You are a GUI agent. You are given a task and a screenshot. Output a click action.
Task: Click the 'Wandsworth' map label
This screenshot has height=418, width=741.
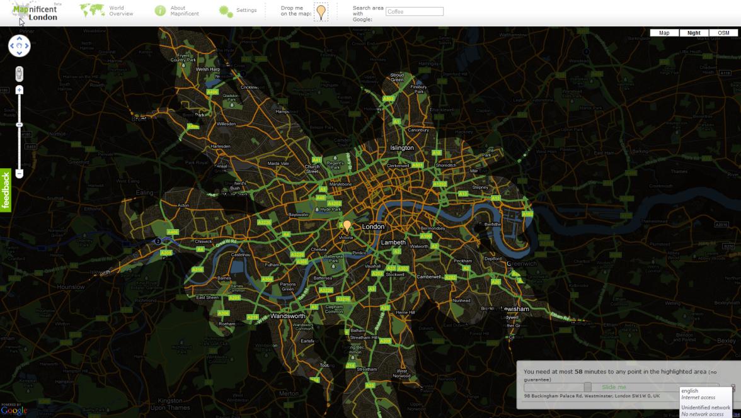click(x=288, y=316)
